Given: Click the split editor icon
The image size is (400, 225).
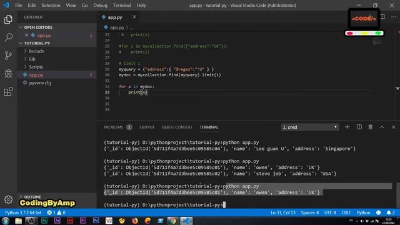Looking at the screenshot, I should coord(382,17).
